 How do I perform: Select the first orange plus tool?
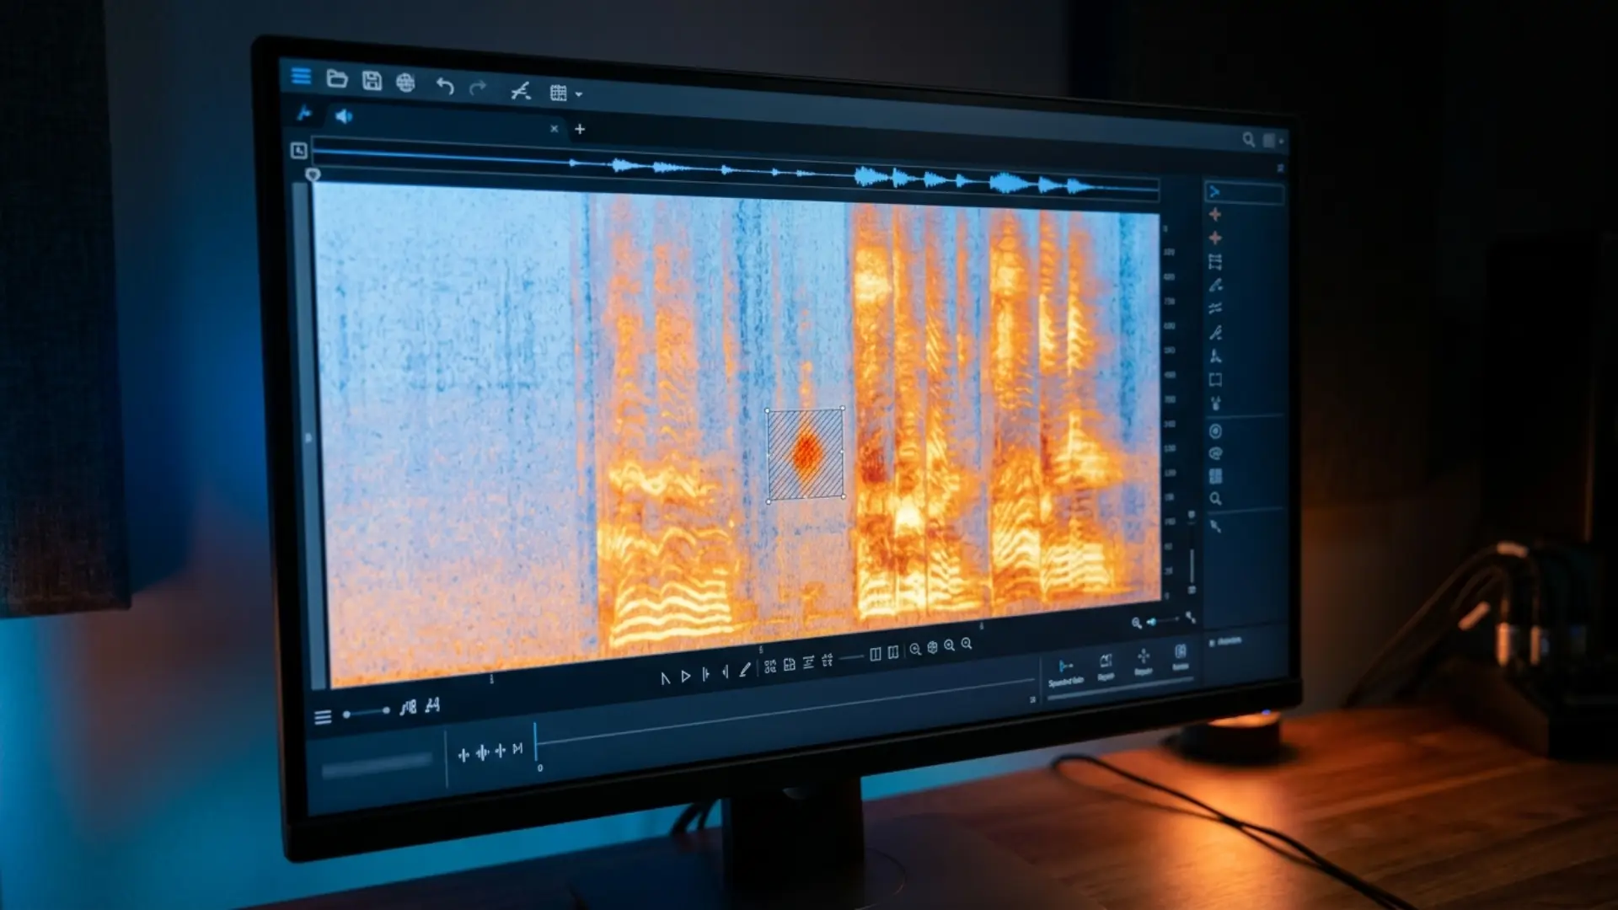tap(1214, 215)
